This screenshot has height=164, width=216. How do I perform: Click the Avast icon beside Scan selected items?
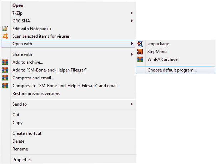pos(5,36)
